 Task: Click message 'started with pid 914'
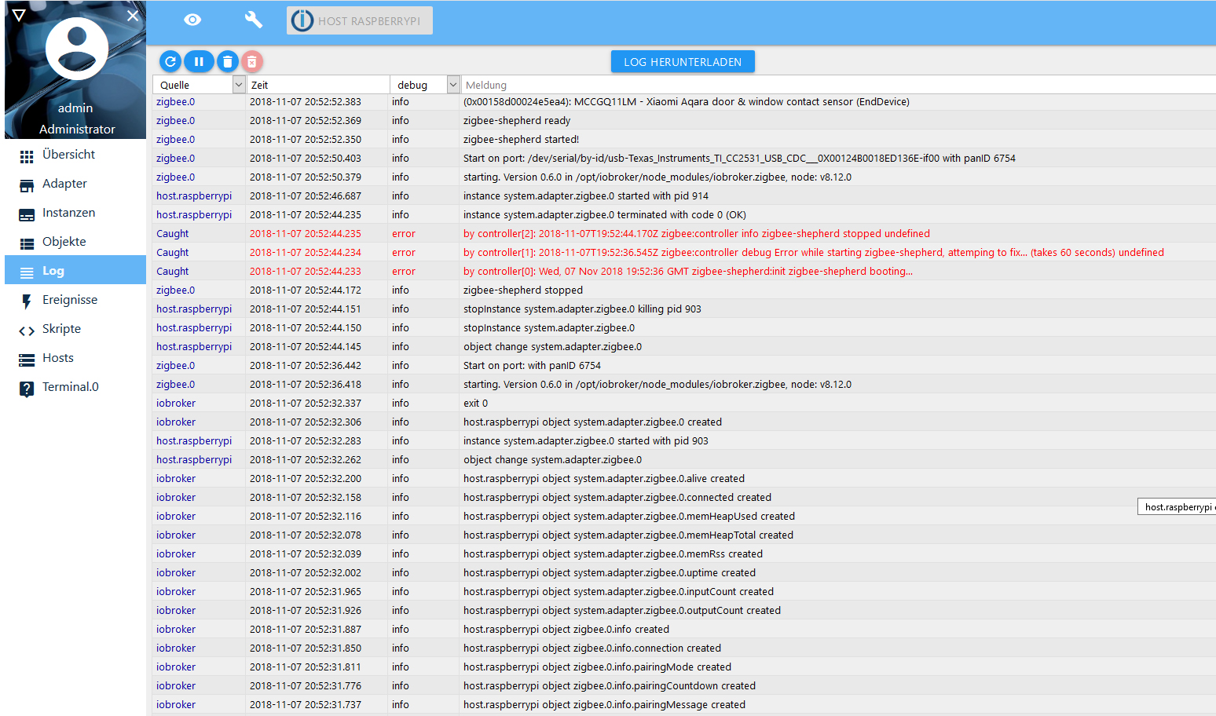pyautogui.click(x=586, y=195)
